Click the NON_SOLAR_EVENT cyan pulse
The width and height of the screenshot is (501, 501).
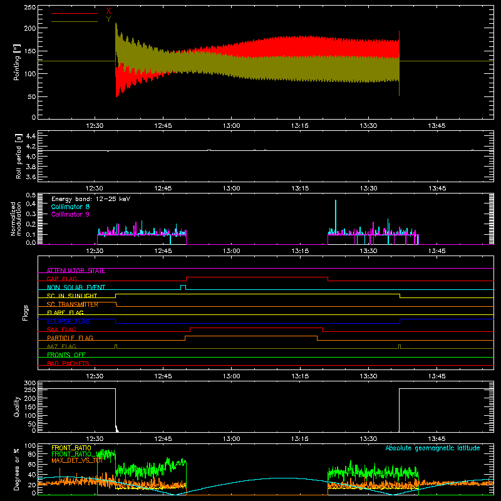(183, 287)
